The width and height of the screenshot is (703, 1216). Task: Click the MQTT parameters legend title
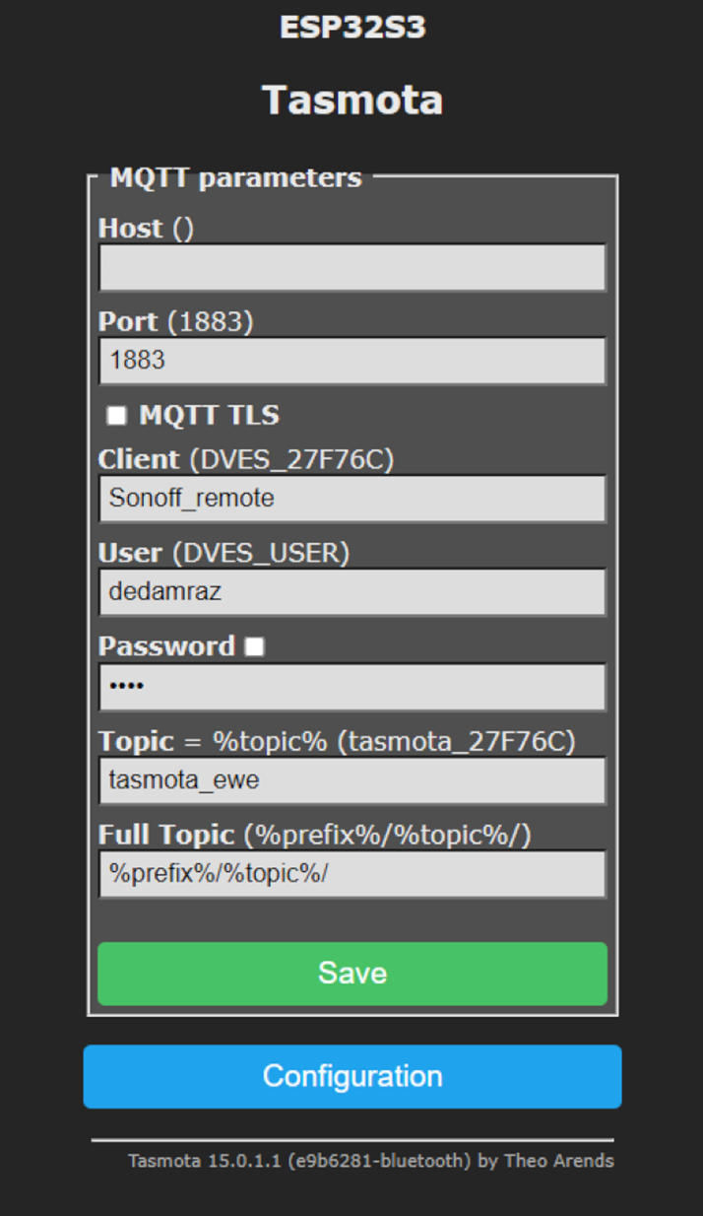tap(235, 178)
